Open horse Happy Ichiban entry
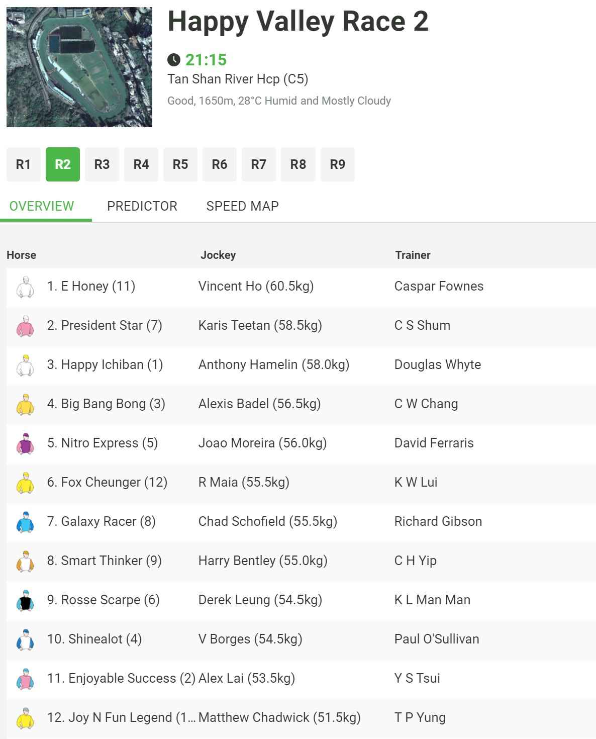This screenshot has height=739, width=596. pos(105,364)
